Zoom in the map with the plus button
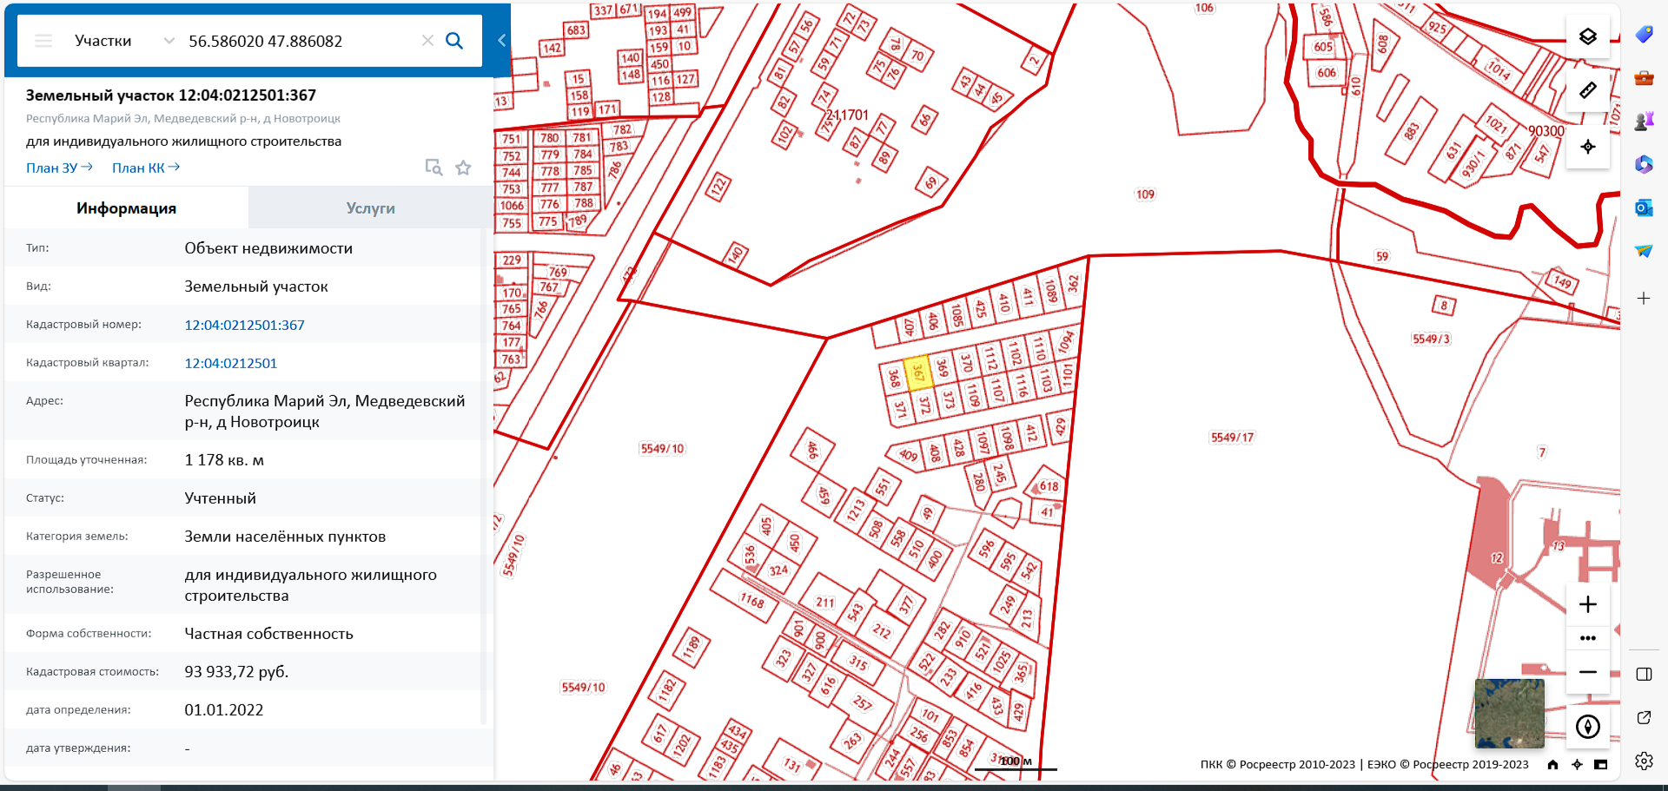 (1588, 604)
